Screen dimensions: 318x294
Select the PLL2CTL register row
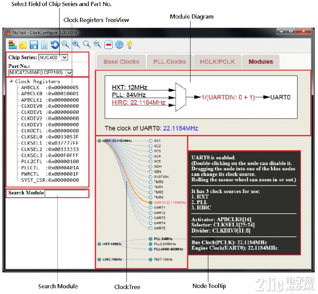click(50, 162)
